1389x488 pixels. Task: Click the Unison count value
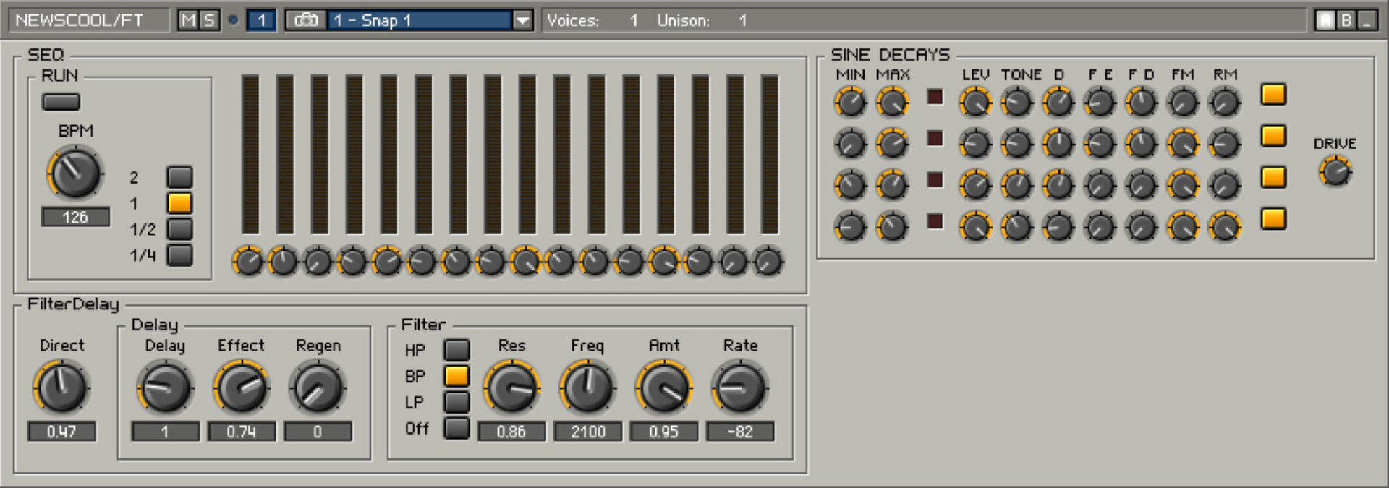point(743,20)
